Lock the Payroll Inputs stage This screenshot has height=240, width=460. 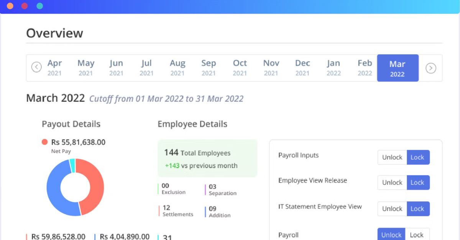pos(418,157)
